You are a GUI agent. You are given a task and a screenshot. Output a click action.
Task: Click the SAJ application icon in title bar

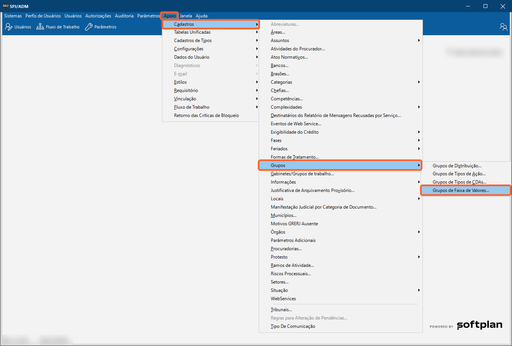click(5, 6)
